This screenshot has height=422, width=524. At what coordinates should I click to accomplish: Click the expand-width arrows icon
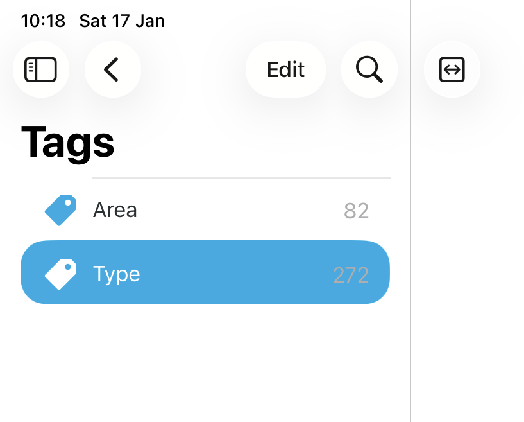[452, 69]
